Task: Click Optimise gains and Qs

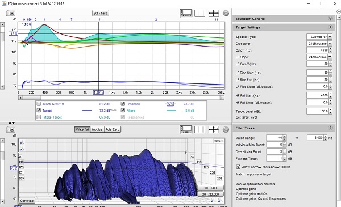Action: click(x=252, y=194)
